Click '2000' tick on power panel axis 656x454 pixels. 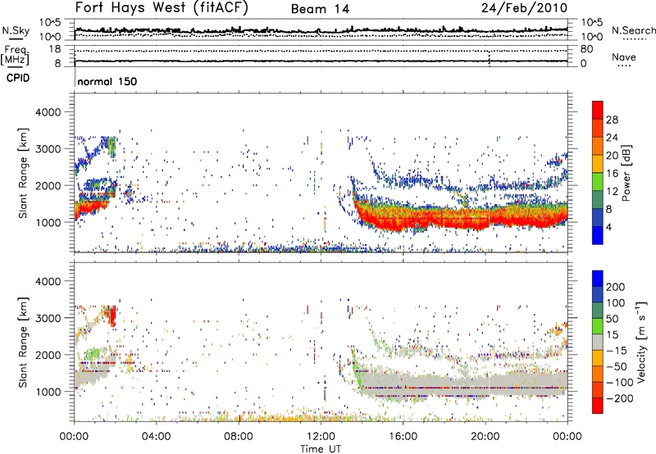[x=48, y=185]
